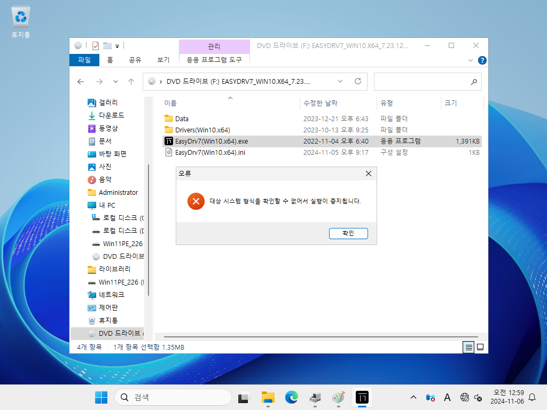Refresh the current folder view
Viewport: 547px width, 410px height.
click(x=358, y=81)
